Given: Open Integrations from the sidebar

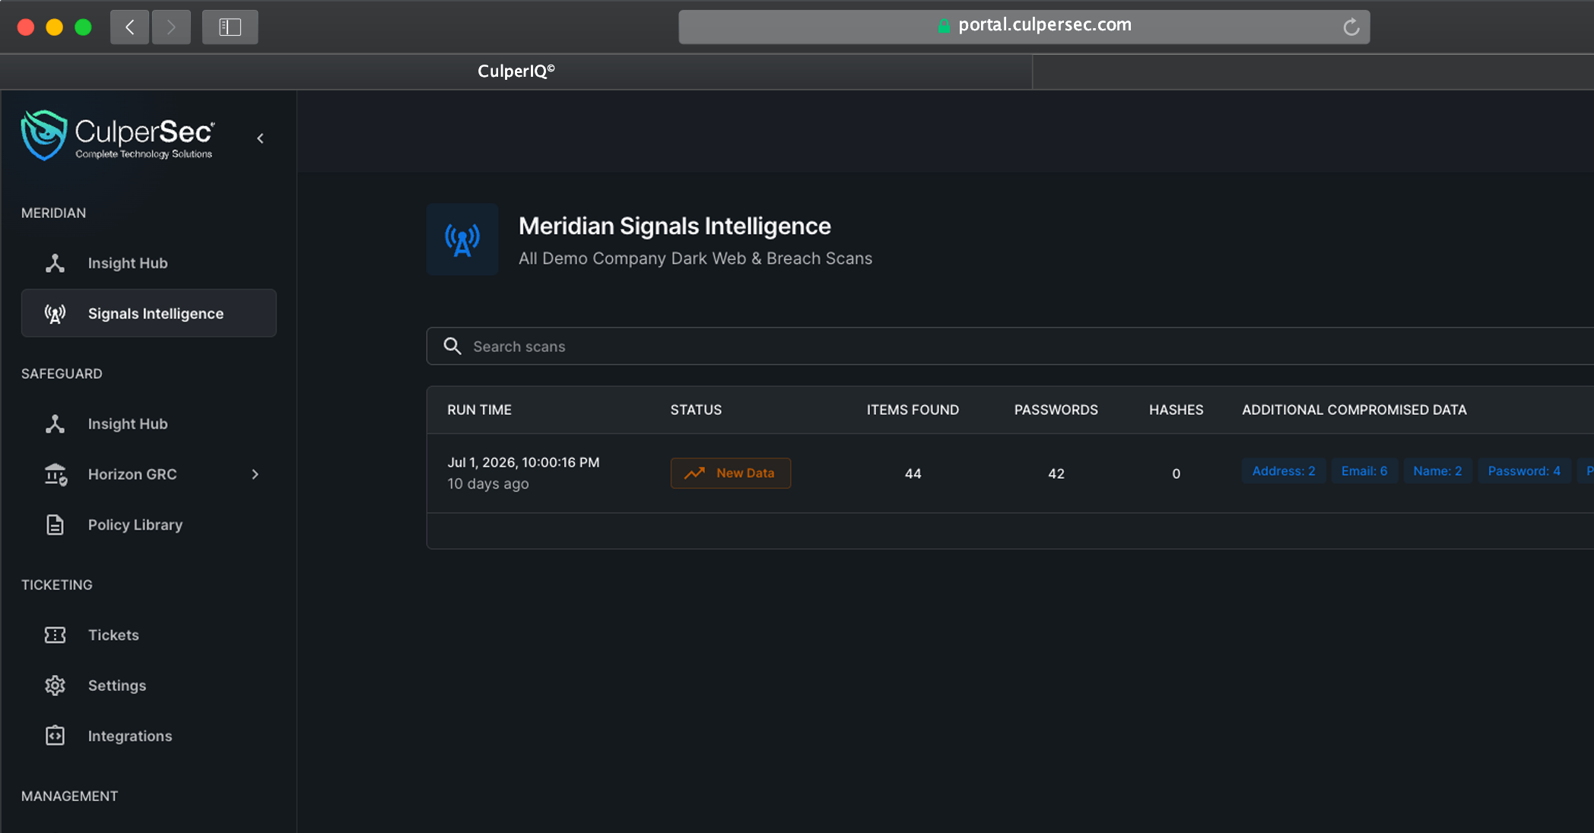Looking at the screenshot, I should pyautogui.click(x=130, y=736).
